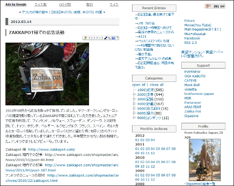Click the スイス旅 ad link
The image size is (234, 186).
pyautogui.click(x=41, y=5)
